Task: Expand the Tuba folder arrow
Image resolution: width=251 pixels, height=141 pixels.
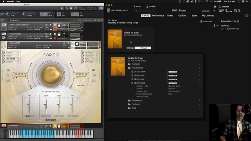Action: pos(200,108)
